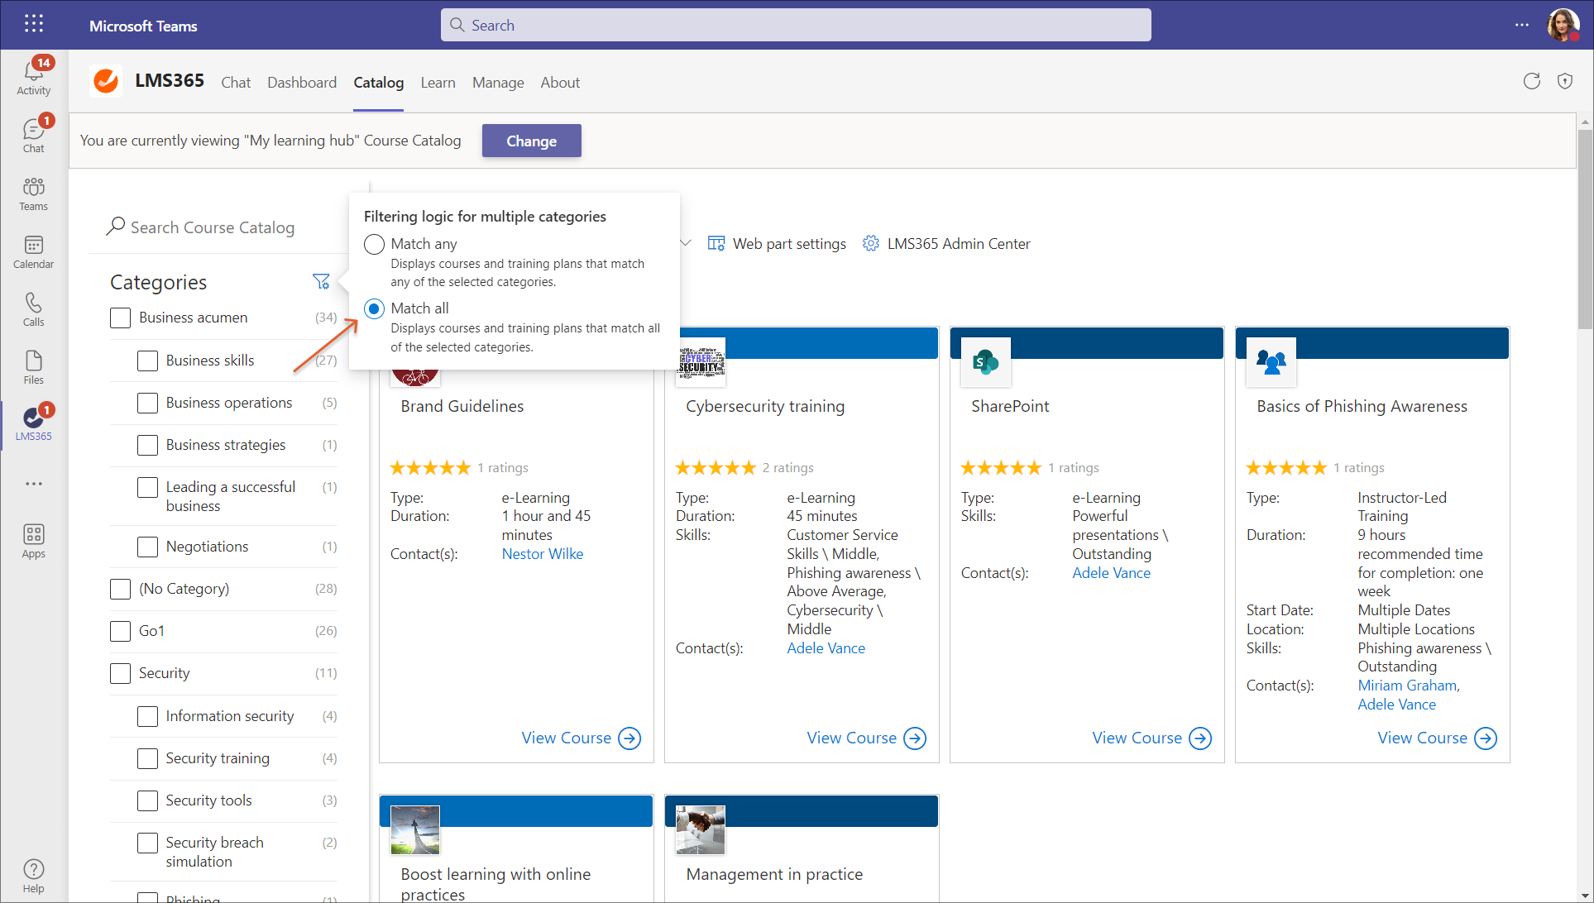
Task: Switch to the Chat tab
Action: click(x=236, y=82)
